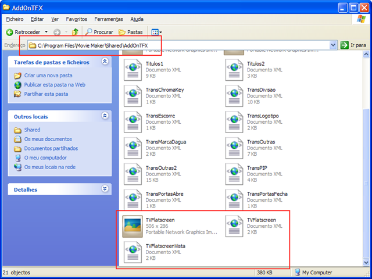Click the computer icon beside O meu computador
The height and width of the screenshot is (279, 372).
(17, 158)
